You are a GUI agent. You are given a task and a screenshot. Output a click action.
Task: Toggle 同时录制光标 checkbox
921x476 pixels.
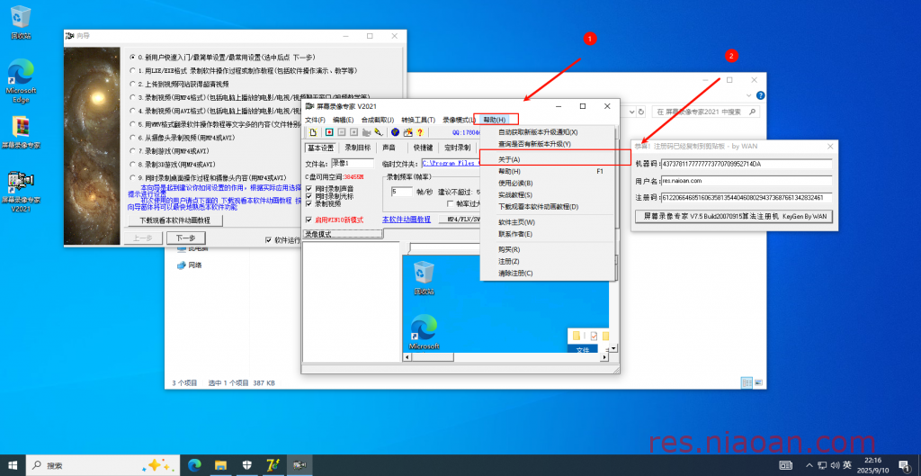point(309,195)
